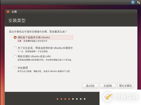This screenshot has width=141, height=105.
Task: Enable encrypting the new Ubuntu installation checkbox
Action: click(x=15, y=48)
